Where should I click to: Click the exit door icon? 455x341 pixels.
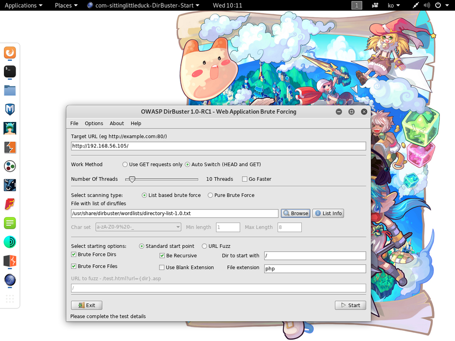[82, 305]
